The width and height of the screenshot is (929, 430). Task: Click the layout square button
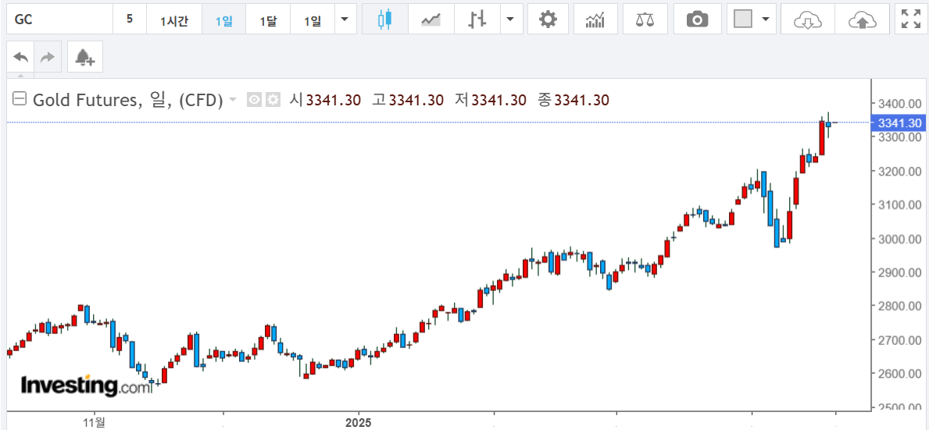[743, 20]
